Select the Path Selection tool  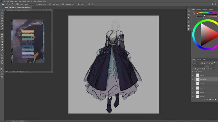tap(2, 55)
